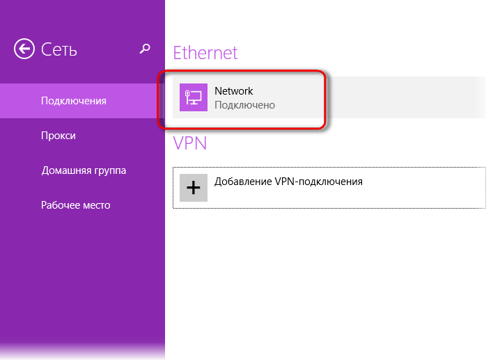Switch to Домашняя группа section
Image resolution: width=493 pixels, height=361 pixels.
pyautogui.click(x=82, y=170)
